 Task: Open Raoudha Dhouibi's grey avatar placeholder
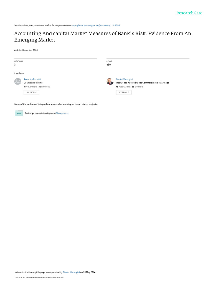(x=18, y=81)
